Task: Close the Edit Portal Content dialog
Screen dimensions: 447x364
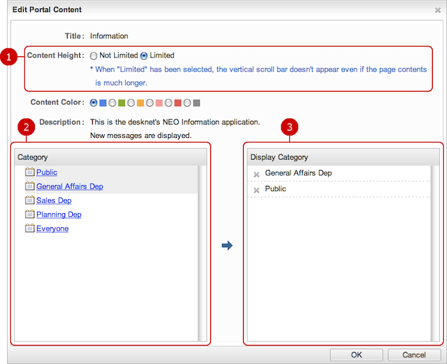Action: 436,11
